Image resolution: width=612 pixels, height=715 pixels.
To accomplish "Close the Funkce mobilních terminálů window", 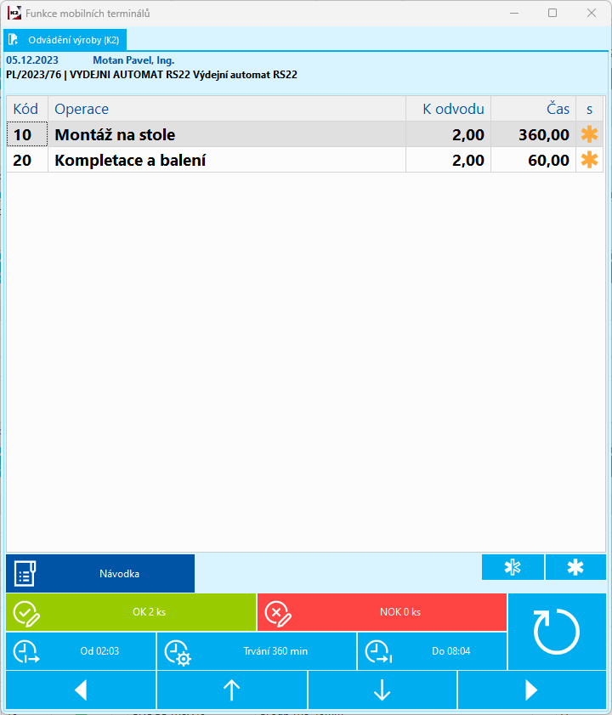I will pos(592,13).
